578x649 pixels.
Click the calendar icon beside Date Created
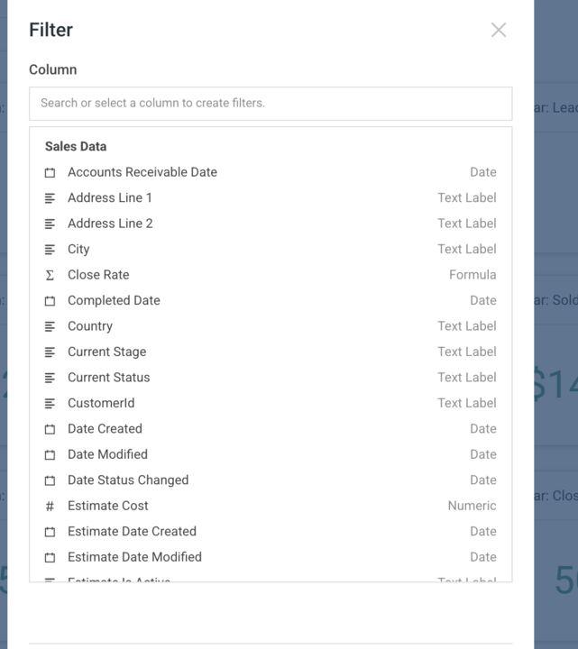[50, 429]
